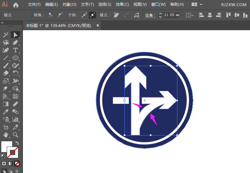Collapse the tools panel double arrow
The image size is (250, 173).
click(x=2, y=22)
